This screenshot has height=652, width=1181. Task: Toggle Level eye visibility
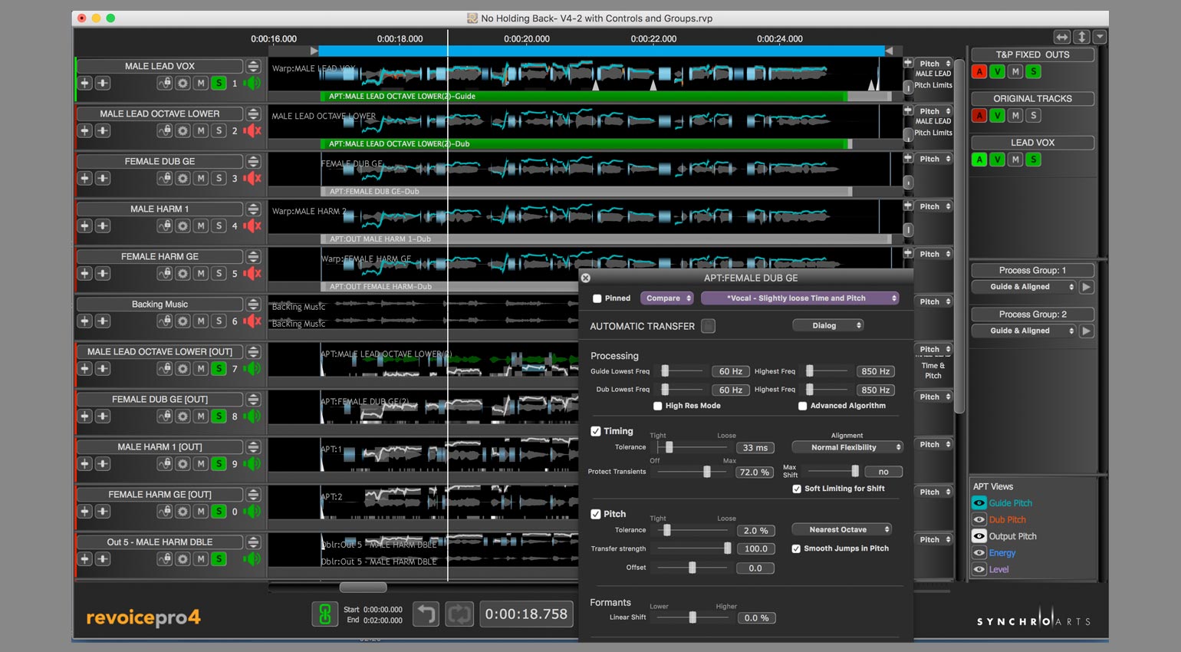979,569
